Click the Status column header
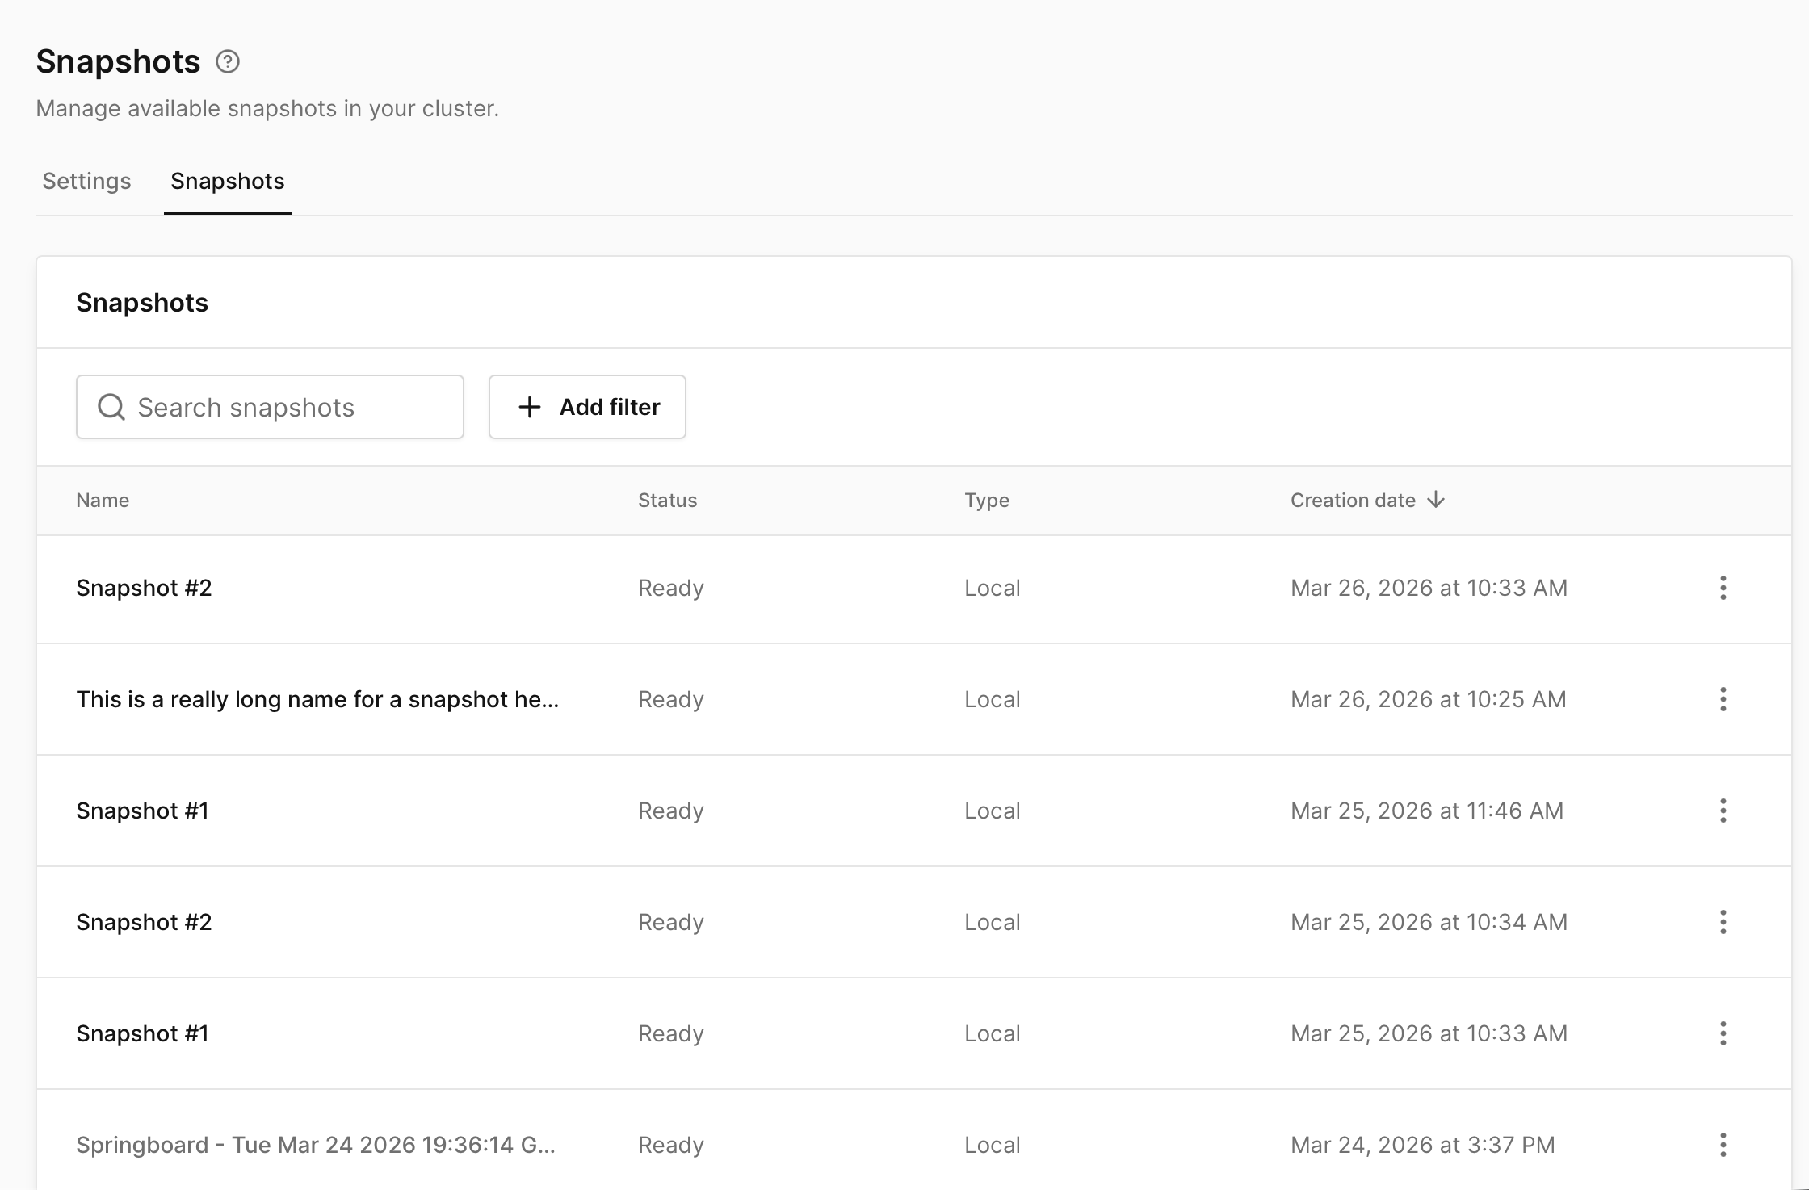Image resolution: width=1809 pixels, height=1190 pixels. coord(667,500)
